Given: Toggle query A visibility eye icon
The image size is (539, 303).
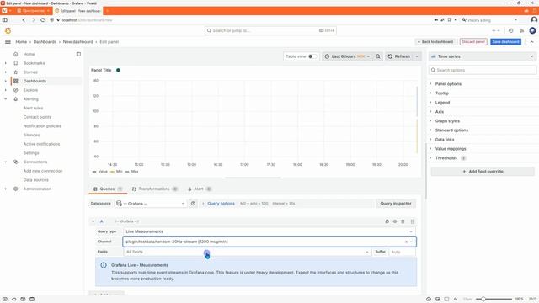Looking at the screenshot, I should 395,221.
